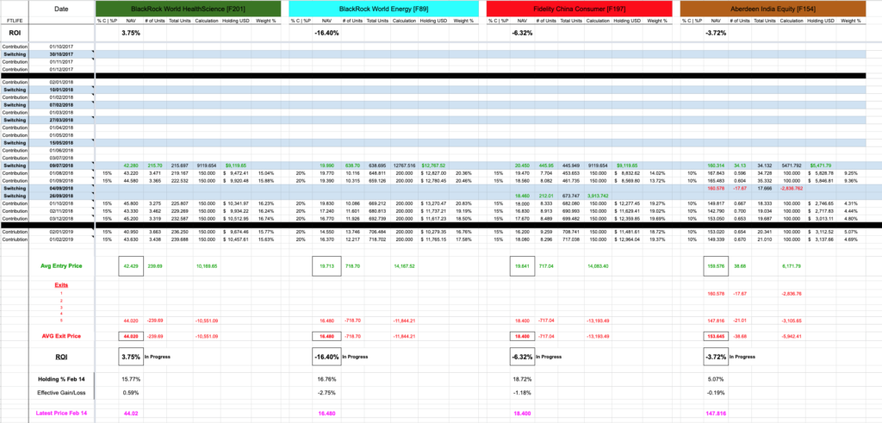Click holding percentage 18.72% in summary
This screenshot has height=423, width=882.
tap(521, 380)
